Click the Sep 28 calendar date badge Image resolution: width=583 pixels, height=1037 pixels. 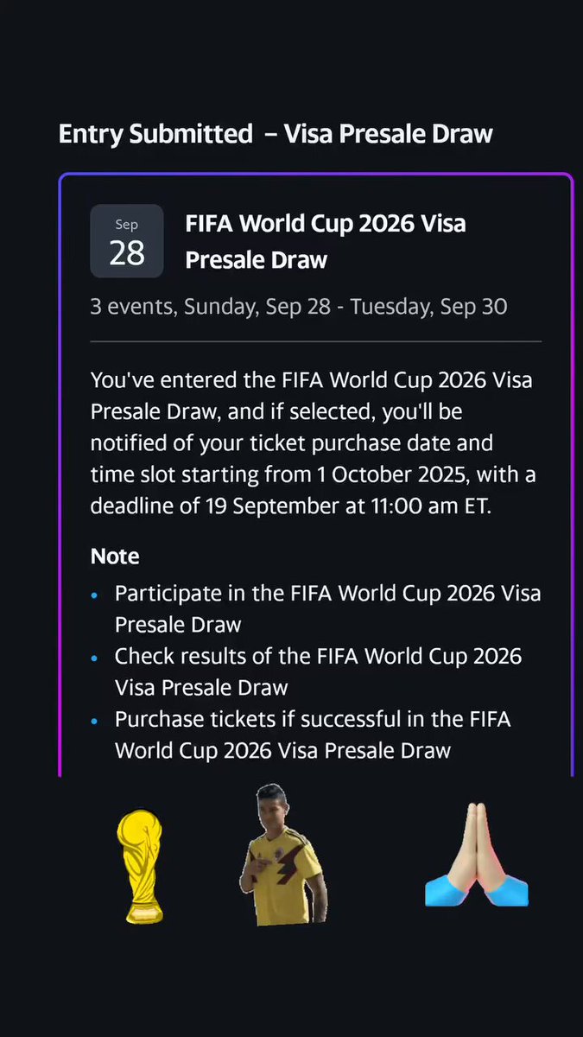127,241
